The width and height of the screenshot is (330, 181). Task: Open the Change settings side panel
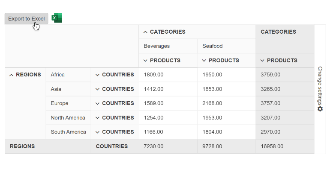[x=320, y=85]
